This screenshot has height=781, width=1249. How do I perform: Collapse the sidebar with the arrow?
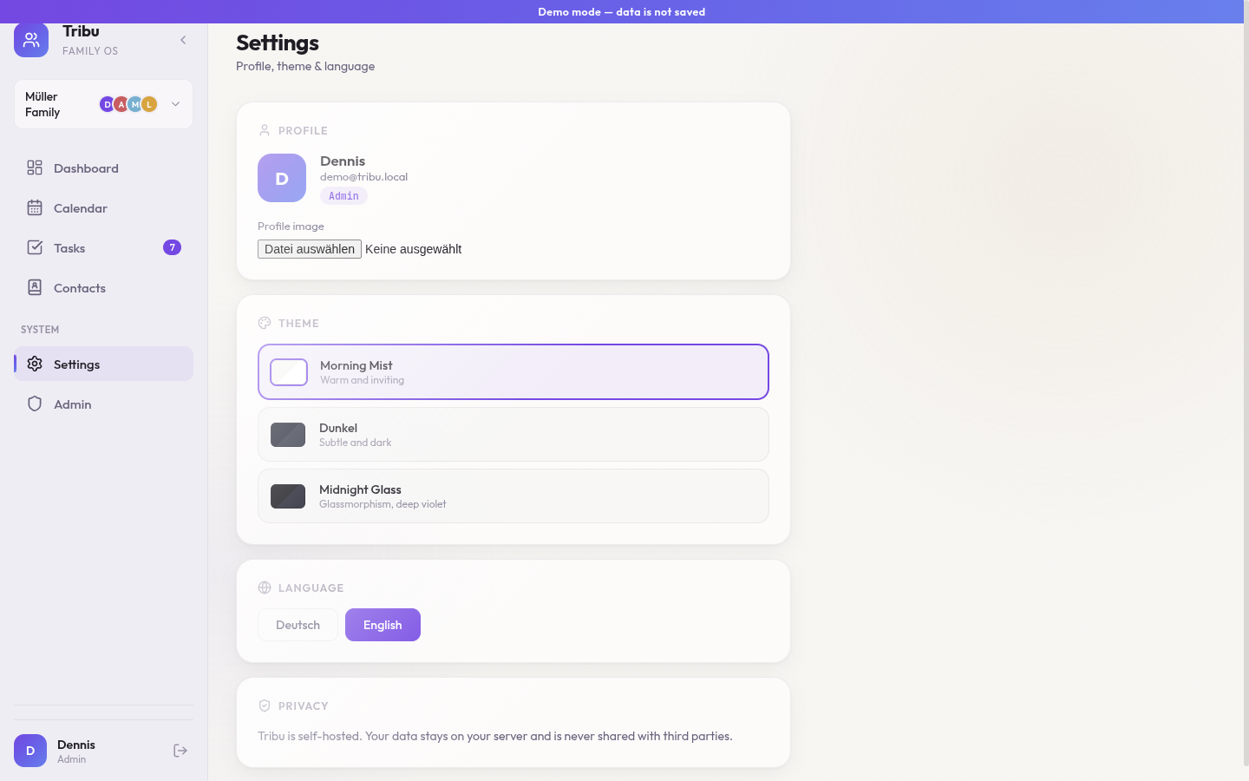[x=183, y=40]
